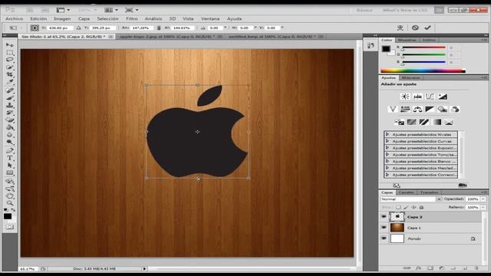The width and height of the screenshot is (491, 276).
Task: Open the Imagen menu
Action: (x=62, y=18)
